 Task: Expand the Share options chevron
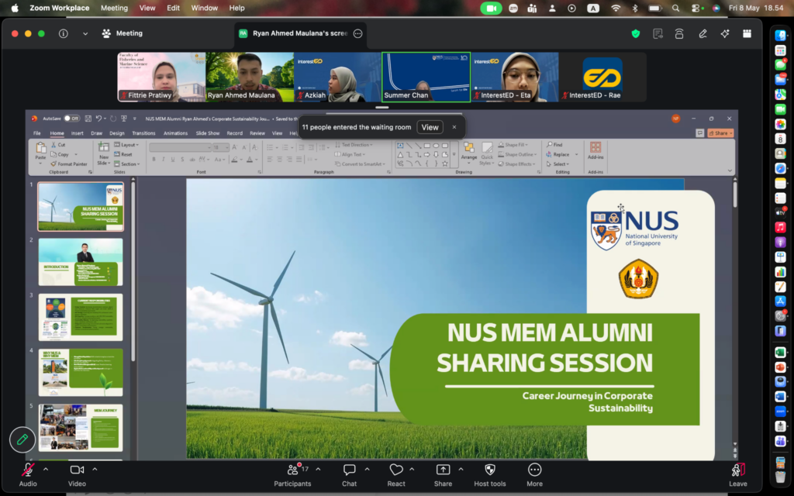461,470
